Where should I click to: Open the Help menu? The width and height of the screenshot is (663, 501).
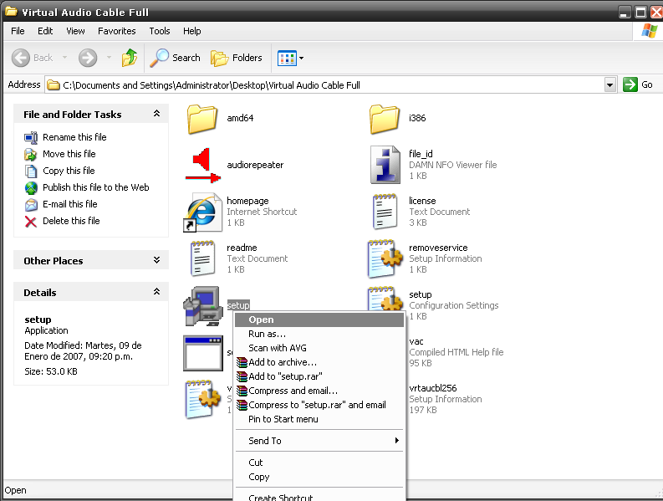[x=192, y=31]
